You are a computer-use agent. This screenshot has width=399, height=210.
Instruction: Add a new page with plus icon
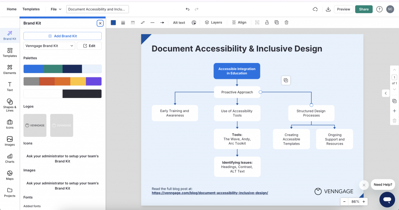click(394, 111)
